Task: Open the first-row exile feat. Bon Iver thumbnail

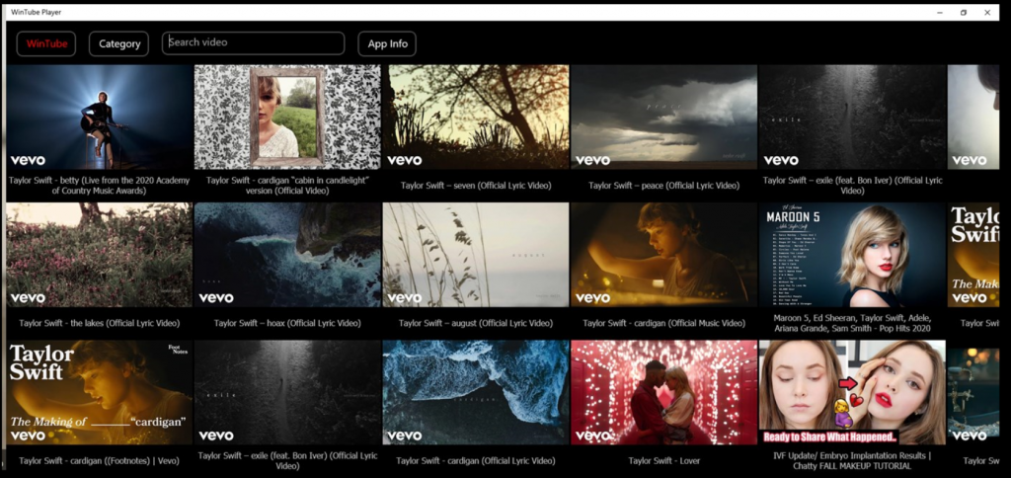Action: coord(852,117)
